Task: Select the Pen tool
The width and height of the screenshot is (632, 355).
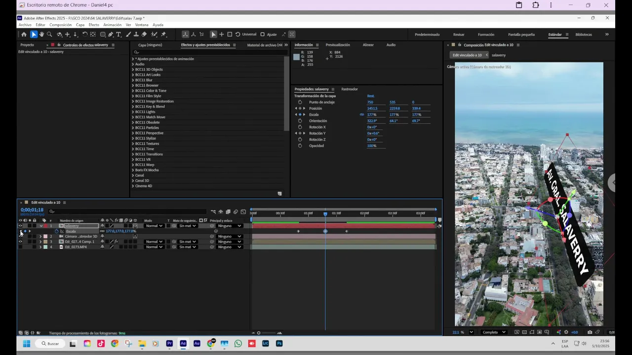Action: 111,35
